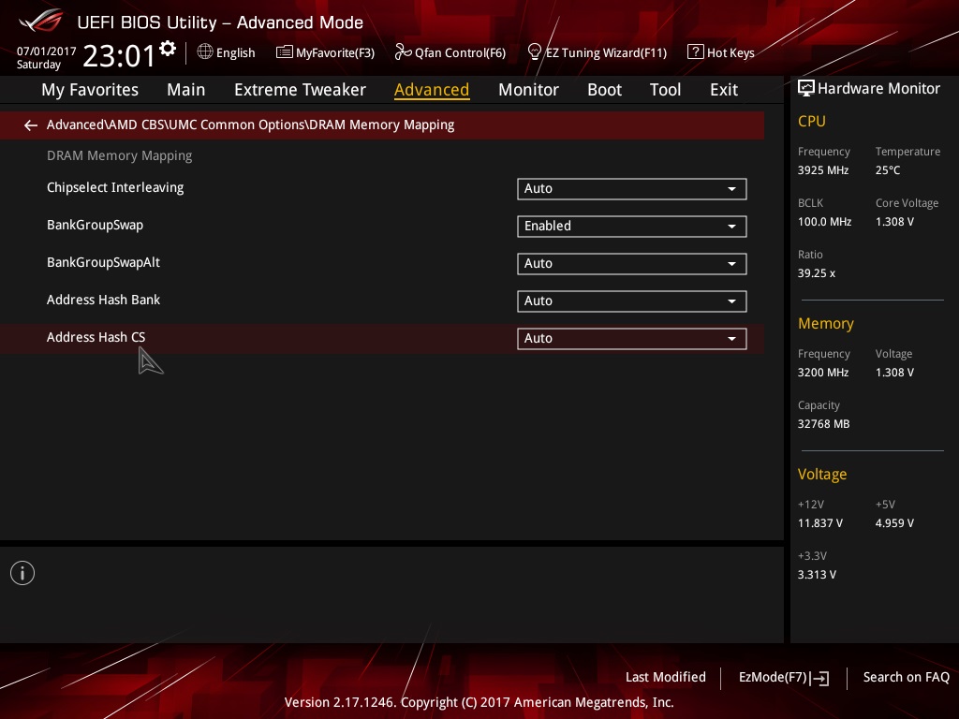Click the Qfan Control fan icon
The image size is (959, 719).
tap(403, 52)
